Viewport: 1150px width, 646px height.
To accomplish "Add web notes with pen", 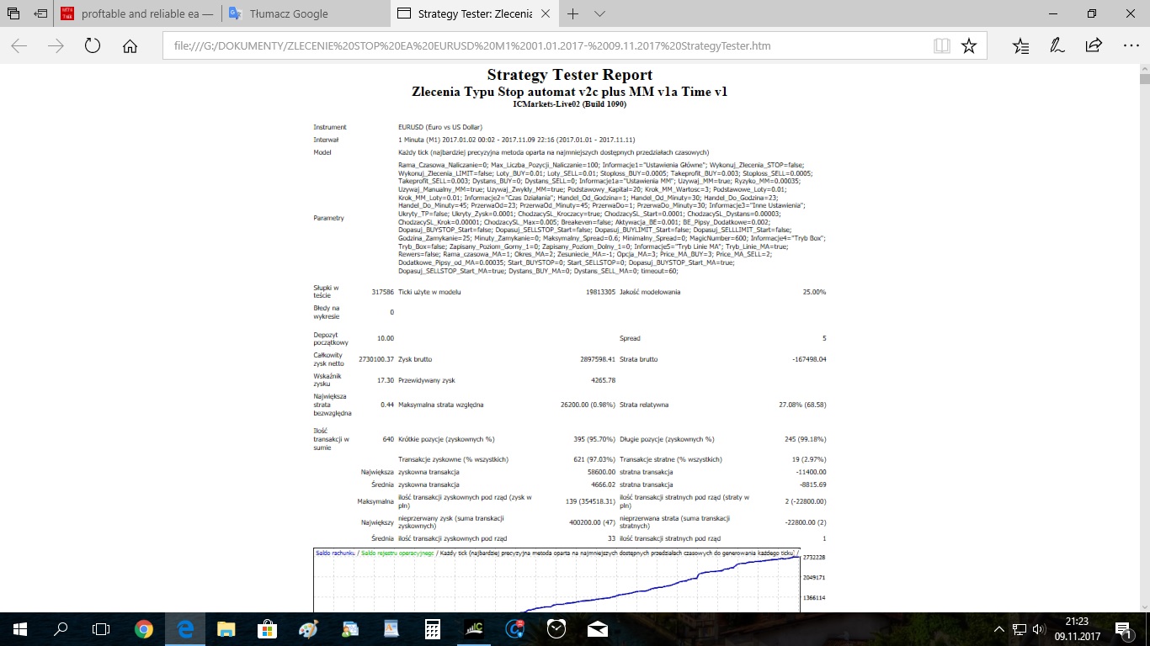I will 1057,46.
